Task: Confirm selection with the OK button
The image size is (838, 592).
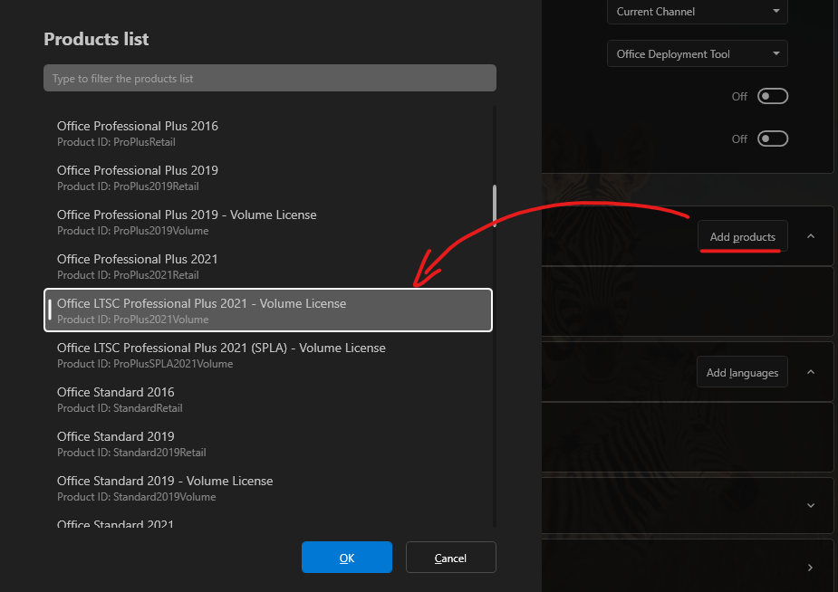Action: point(346,558)
